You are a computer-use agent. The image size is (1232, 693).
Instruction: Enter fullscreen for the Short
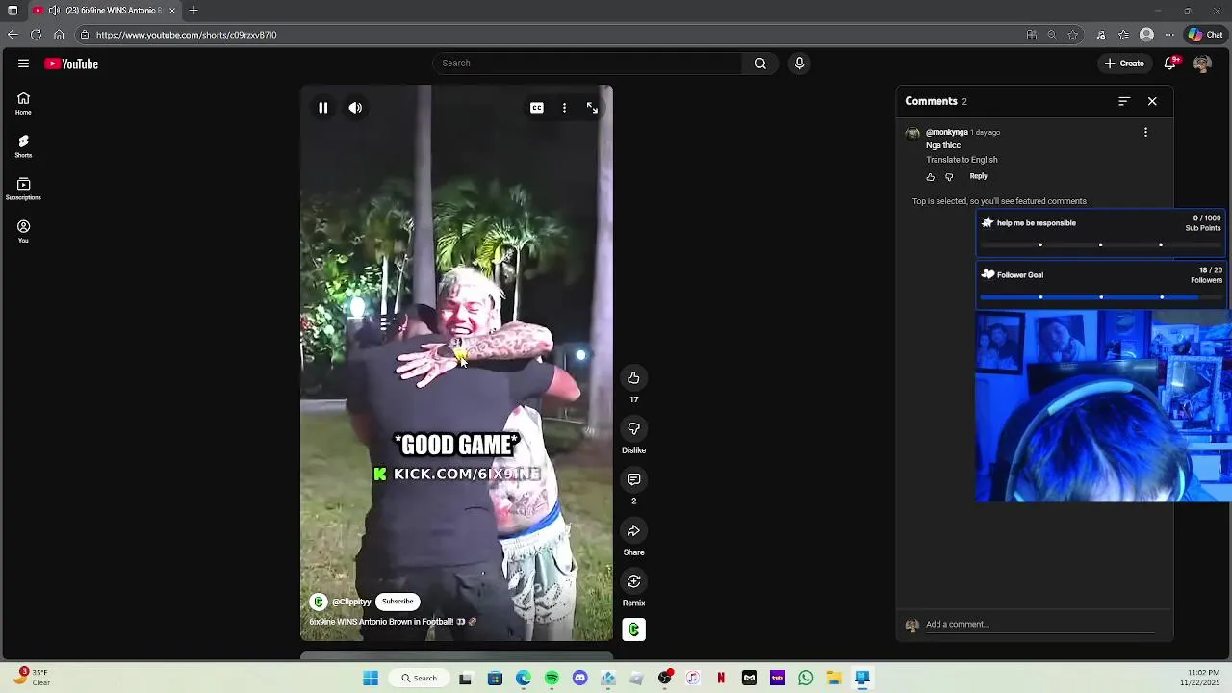click(592, 108)
